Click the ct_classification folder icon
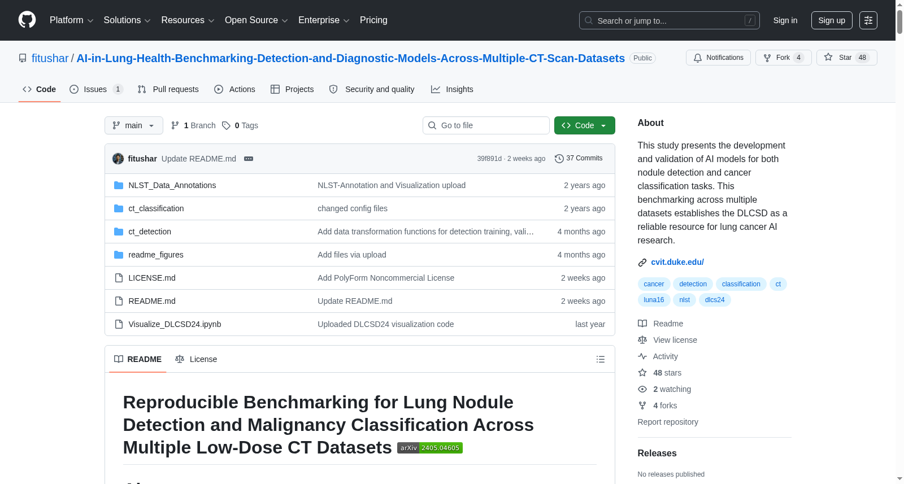Screen dimensions: 904x484 coord(119,208)
